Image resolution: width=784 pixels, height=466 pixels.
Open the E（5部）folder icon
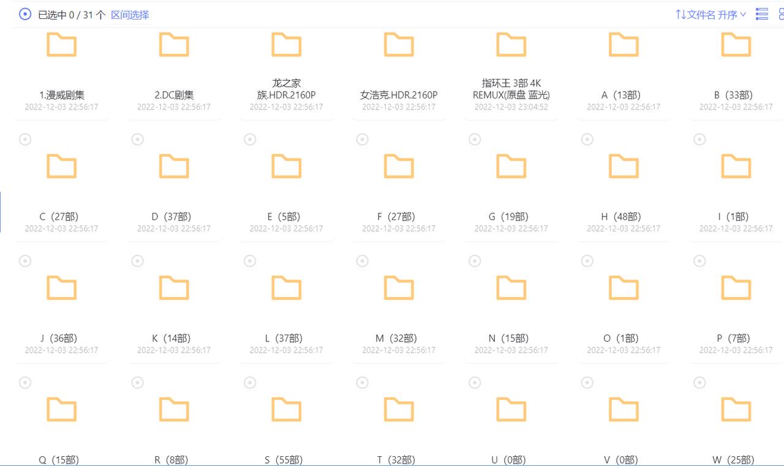[x=287, y=166]
